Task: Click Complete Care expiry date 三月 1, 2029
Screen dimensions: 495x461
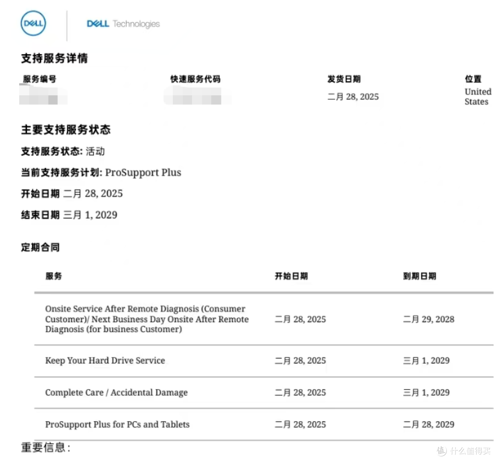Action: click(x=426, y=393)
